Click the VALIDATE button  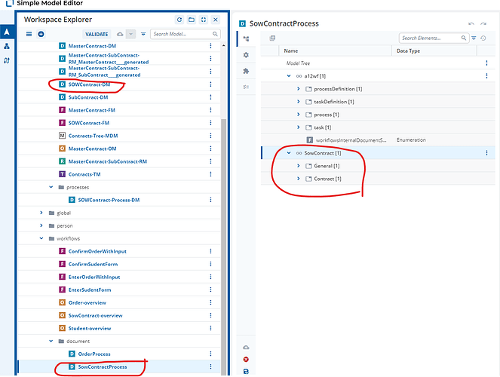(x=97, y=34)
